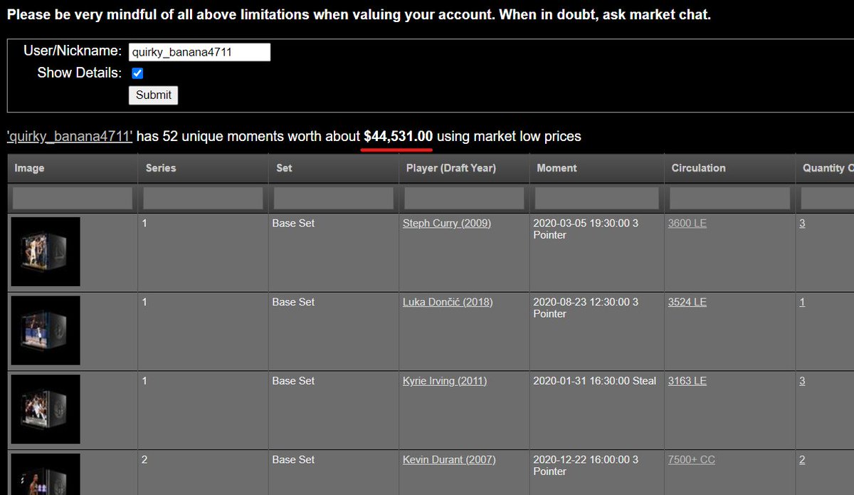854x495 pixels.
Task: Click the Image column filter box
Action: (x=72, y=198)
